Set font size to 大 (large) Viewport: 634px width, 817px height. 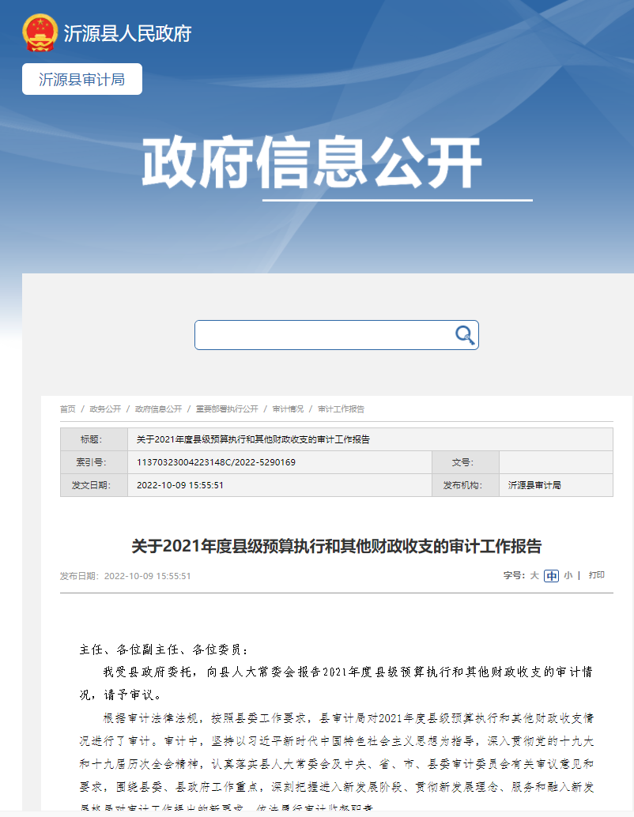click(534, 576)
